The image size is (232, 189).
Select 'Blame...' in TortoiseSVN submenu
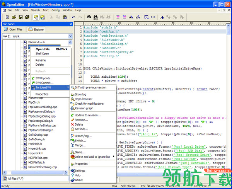coord(92,152)
